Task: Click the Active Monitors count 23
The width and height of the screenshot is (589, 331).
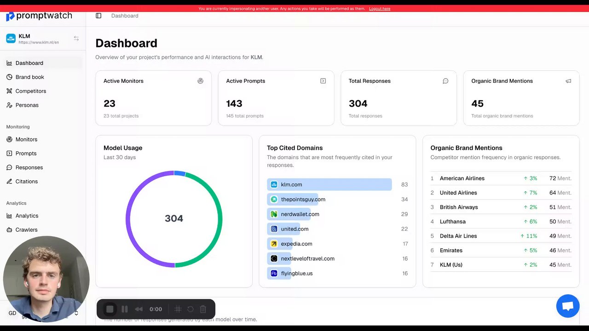Action: 110,103
